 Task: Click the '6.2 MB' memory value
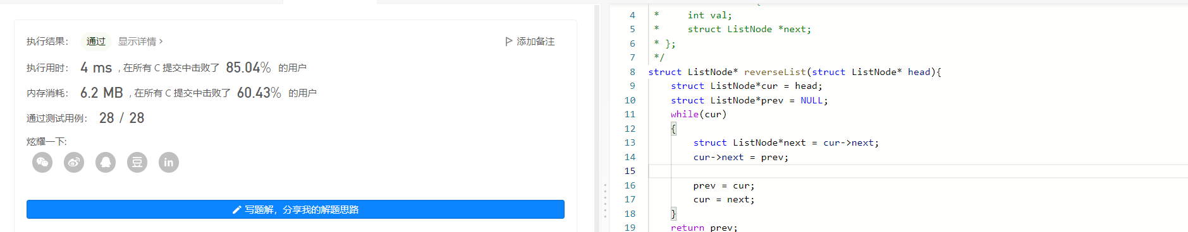point(102,93)
